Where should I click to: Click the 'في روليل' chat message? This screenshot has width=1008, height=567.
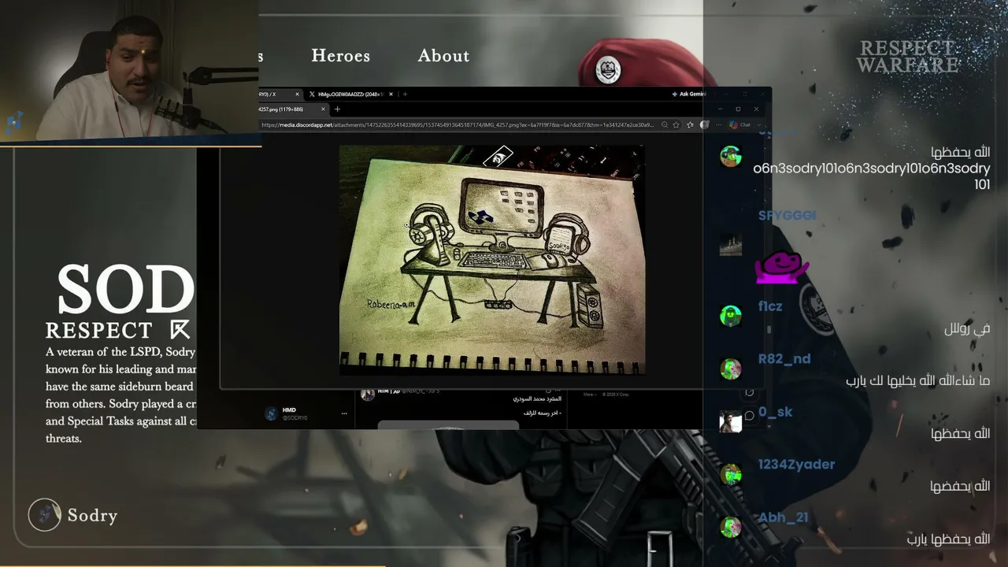(x=967, y=328)
